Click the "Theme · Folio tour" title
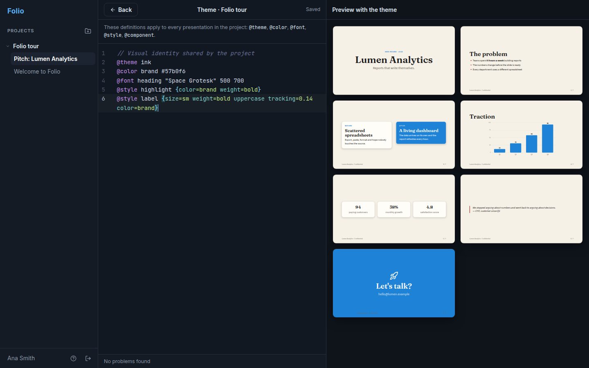Screen dimensions: 589x368 click(222, 10)
